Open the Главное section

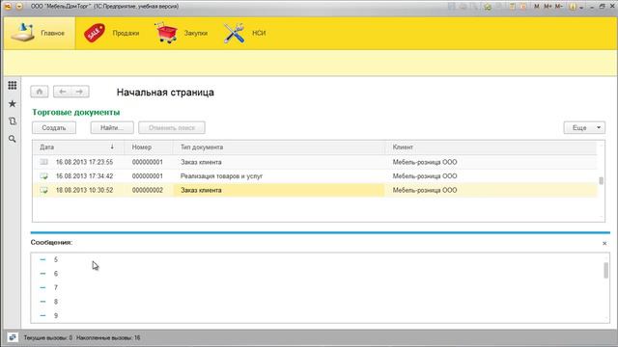(x=40, y=33)
